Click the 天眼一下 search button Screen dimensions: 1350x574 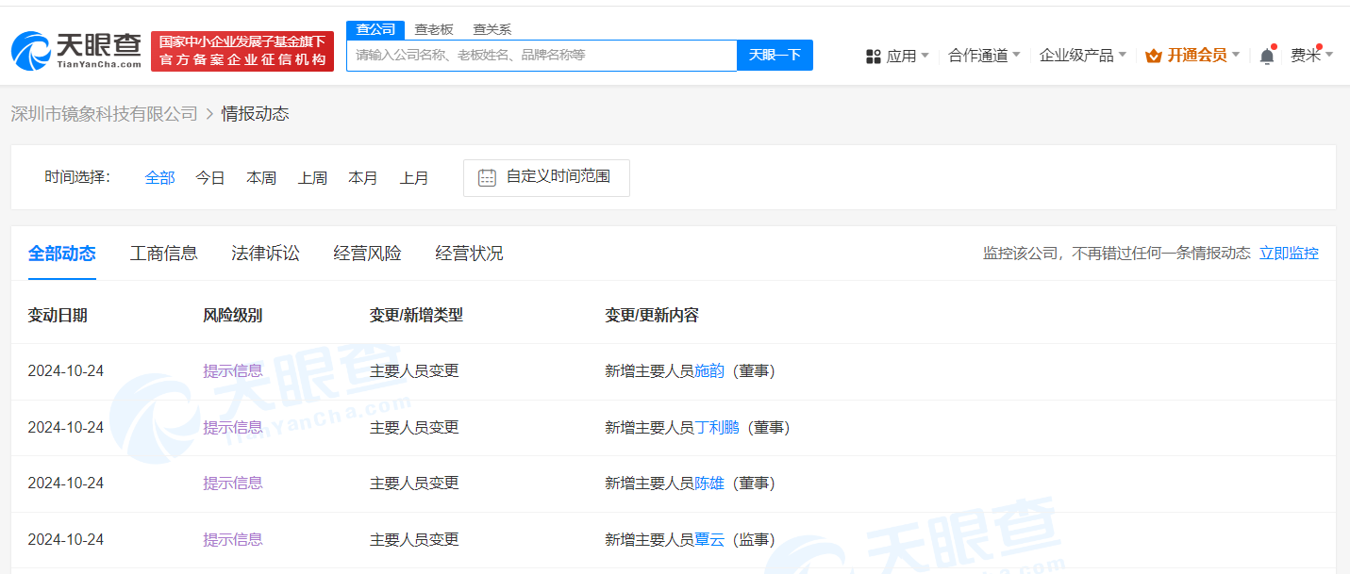pyautogui.click(x=775, y=55)
